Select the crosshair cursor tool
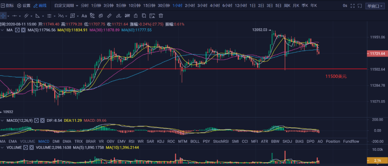The image size is (388, 166). pos(3,16)
